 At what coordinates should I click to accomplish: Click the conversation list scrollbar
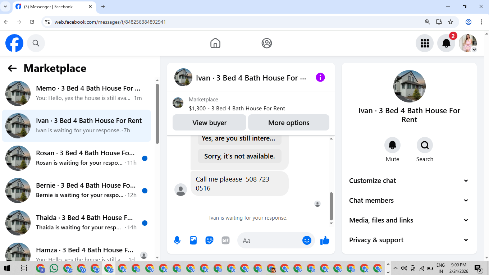157,113
